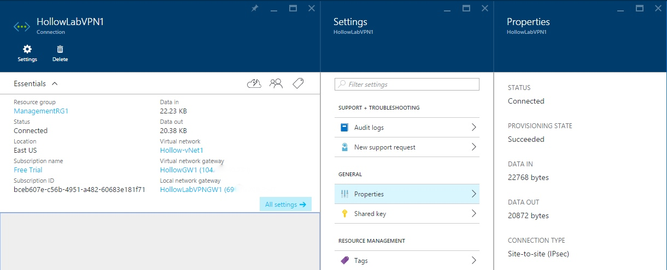This screenshot has height=270, width=667.
Task: Expand Tags via its arrow
Action: 473,261
